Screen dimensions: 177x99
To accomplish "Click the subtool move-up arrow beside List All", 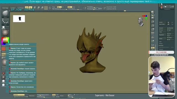I will click(168, 22).
